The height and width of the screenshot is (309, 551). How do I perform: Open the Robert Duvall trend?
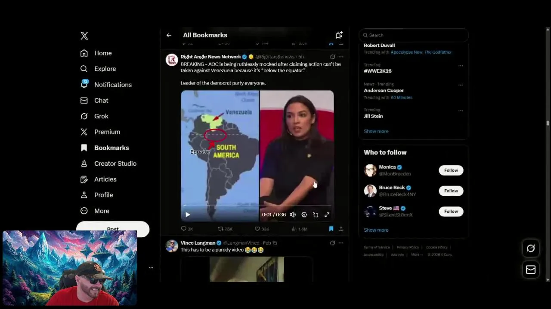379,45
